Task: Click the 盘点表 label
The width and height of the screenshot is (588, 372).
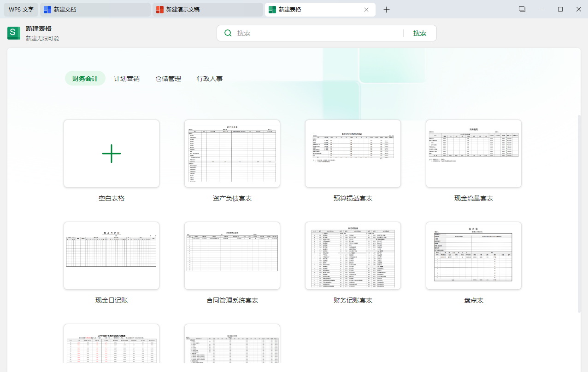Action: pyautogui.click(x=474, y=300)
